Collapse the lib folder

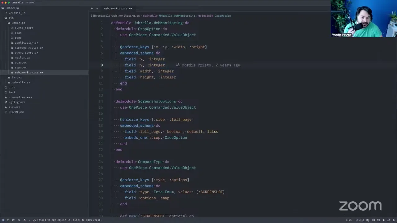pyautogui.click(x=11, y=18)
